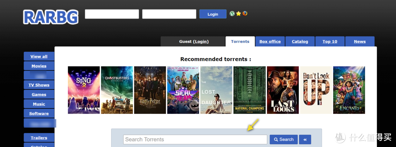This screenshot has height=147, width=396.
Task: Open the News tab
Action: [360, 42]
